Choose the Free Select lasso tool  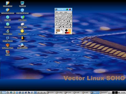click(64, 15)
